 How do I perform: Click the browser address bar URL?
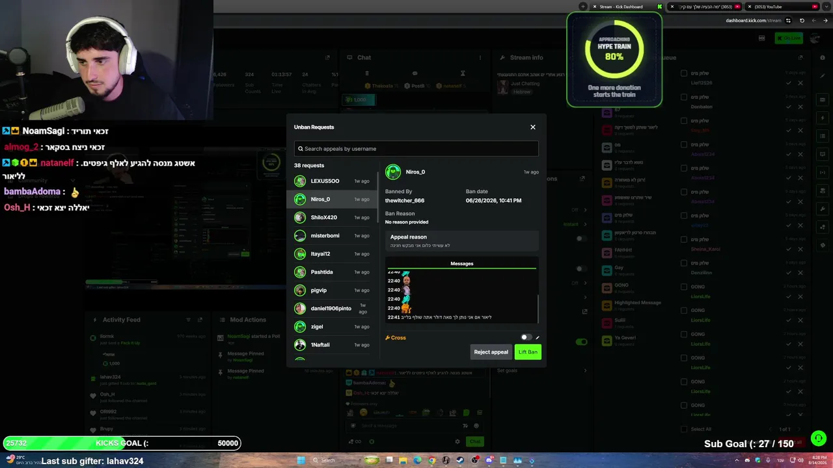pyautogui.click(x=754, y=20)
